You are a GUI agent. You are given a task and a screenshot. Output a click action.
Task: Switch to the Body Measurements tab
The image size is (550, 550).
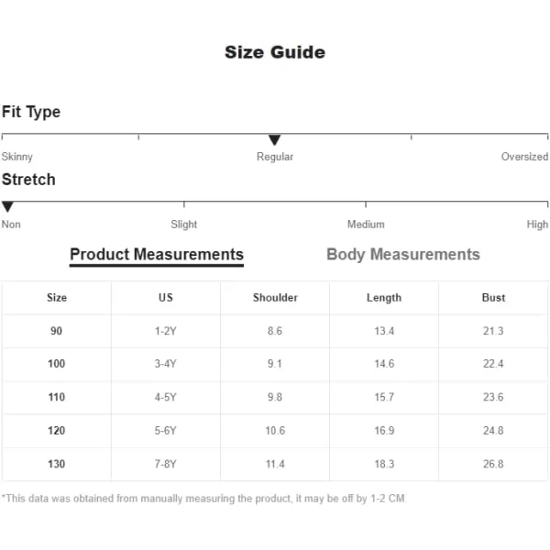pyautogui.click(x=403, y=254)
